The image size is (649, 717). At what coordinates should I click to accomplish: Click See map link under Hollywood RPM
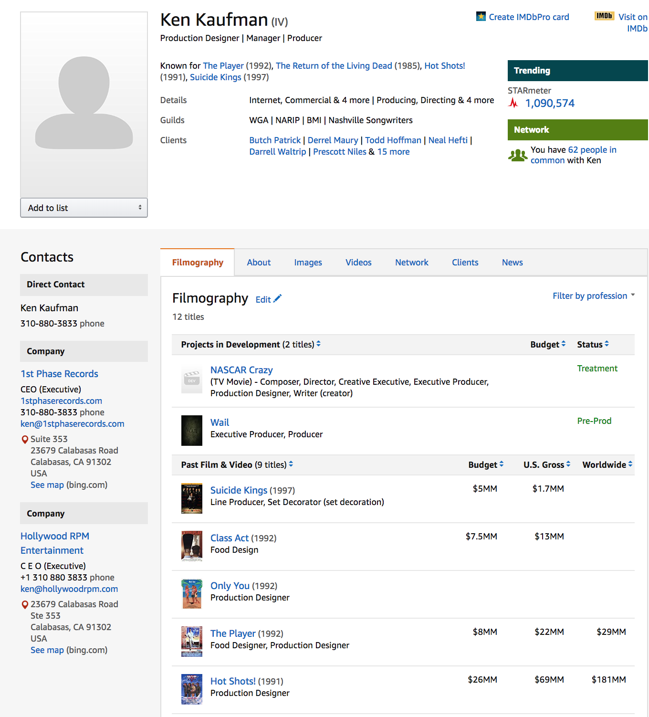pyautogui.click(x=47, y=650)
